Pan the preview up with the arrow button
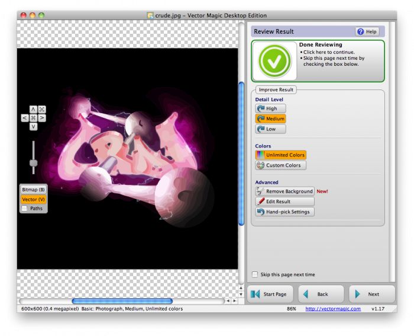The width and height of the screenshot is (414, 336). click(33, 110)
